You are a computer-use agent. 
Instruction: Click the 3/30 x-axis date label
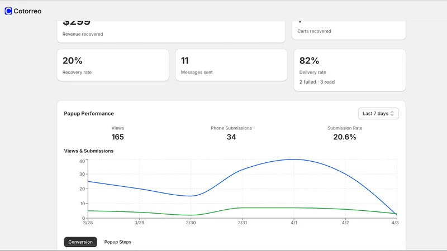click(x=191, y=223)
